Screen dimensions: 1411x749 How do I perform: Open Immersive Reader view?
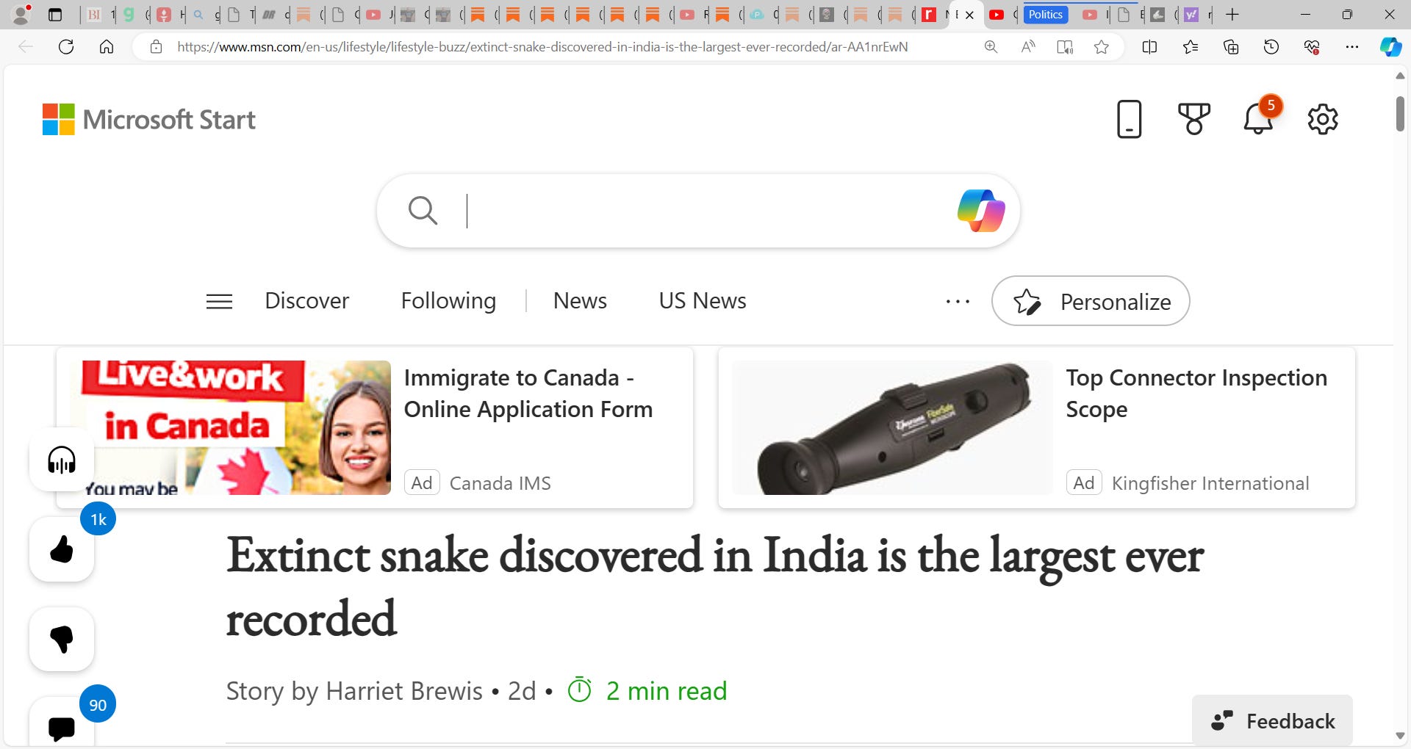[x=1064, y=47]
